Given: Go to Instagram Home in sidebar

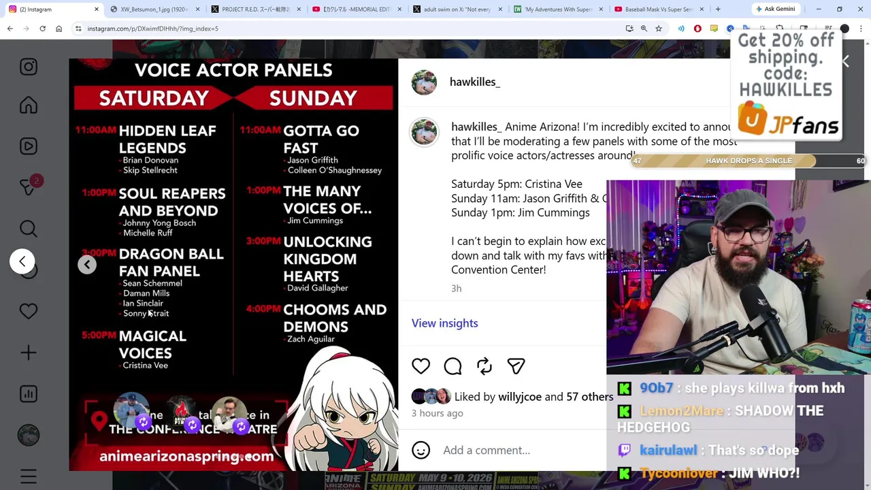Looking at the screenshot, I should 29,105.
